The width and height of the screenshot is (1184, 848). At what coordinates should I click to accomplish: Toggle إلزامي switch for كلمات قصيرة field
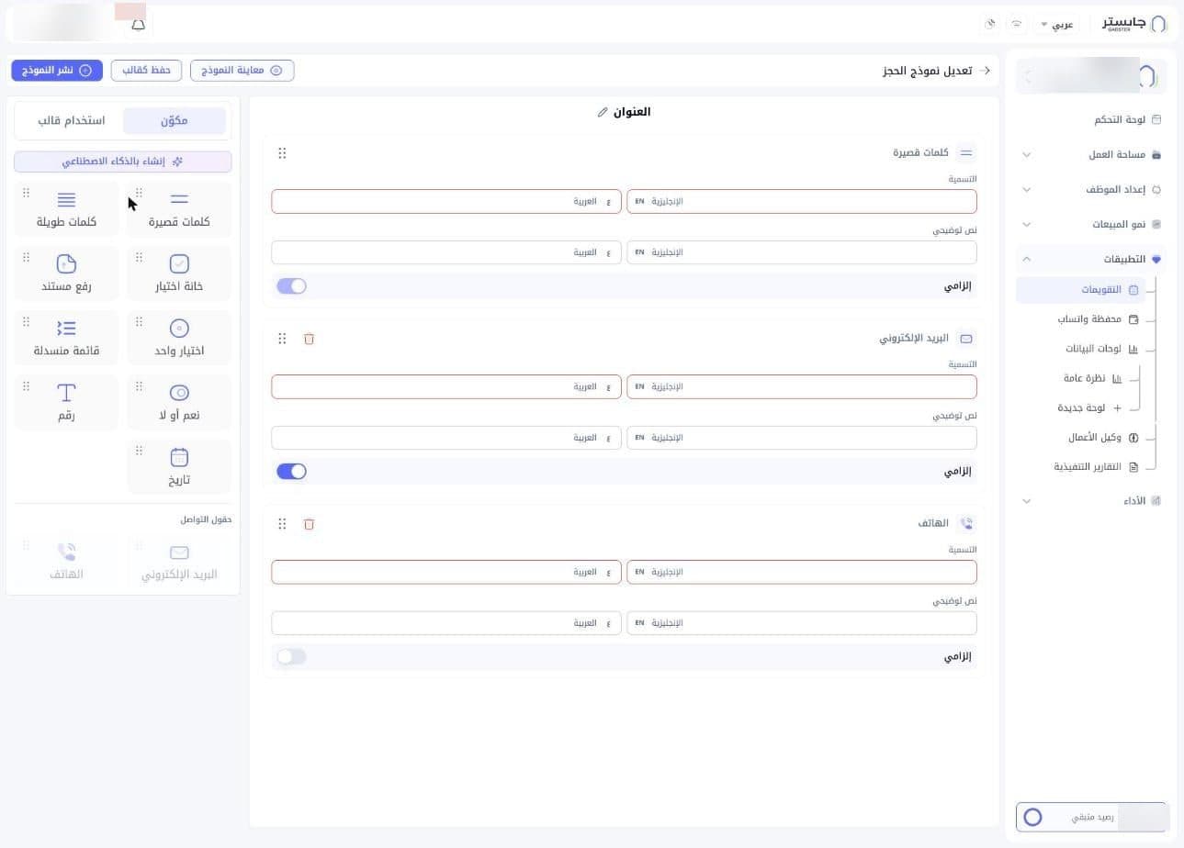(291, 286)
